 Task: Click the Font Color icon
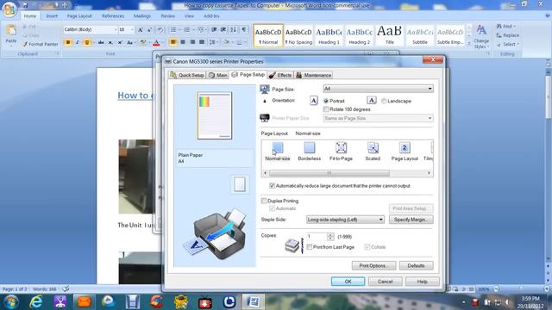pyautogui.click(x=156, y=43)
